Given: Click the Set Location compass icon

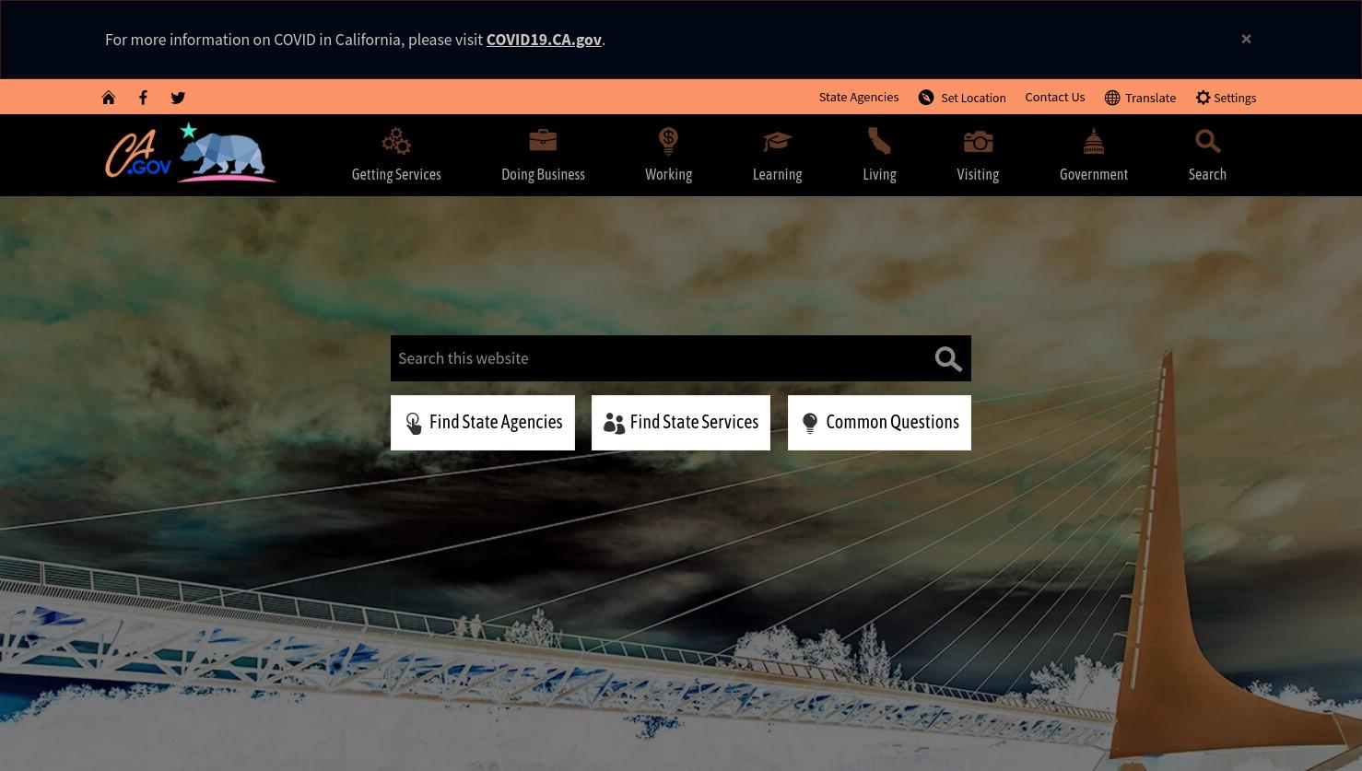Looking at the screenshot, I should (926, 98).
